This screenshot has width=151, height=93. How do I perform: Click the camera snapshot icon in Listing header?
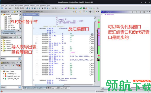[90, 12]
